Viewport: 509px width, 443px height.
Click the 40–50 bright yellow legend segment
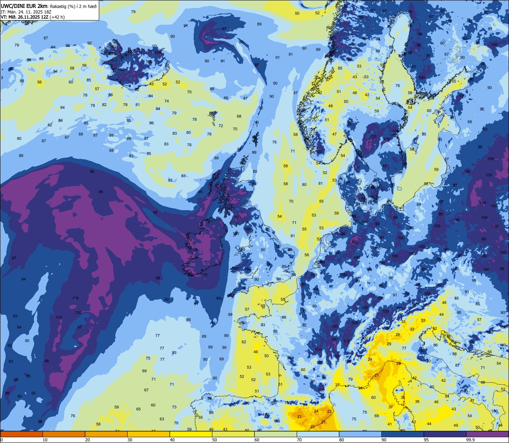click(x=191, y=434)
